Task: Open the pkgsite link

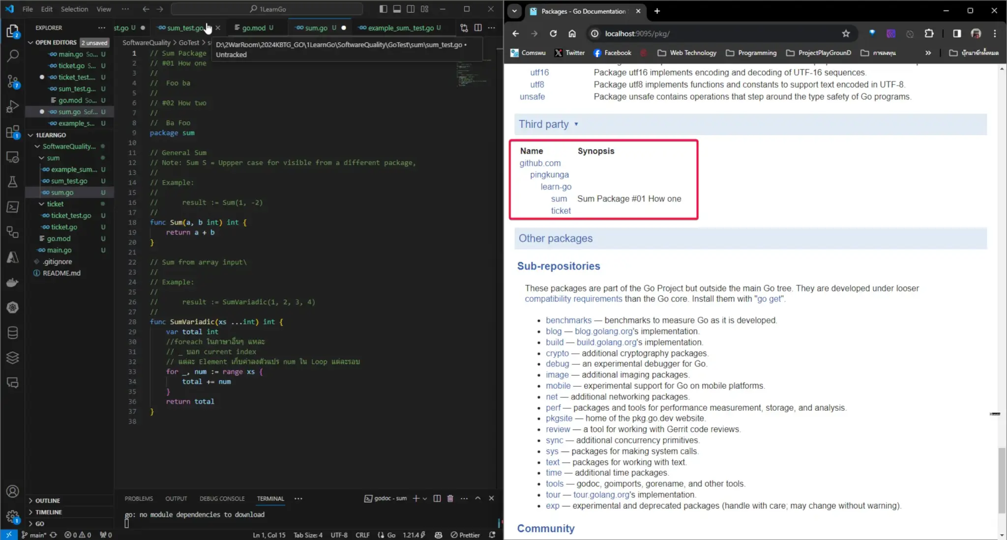Action: pos(559,418)
